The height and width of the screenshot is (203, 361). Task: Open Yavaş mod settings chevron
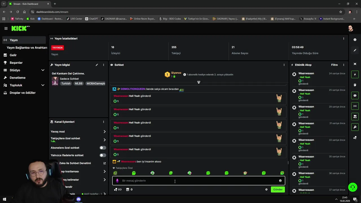(x=104, y=132)
